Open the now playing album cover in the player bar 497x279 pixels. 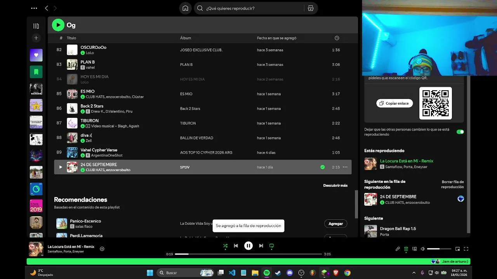36,249
